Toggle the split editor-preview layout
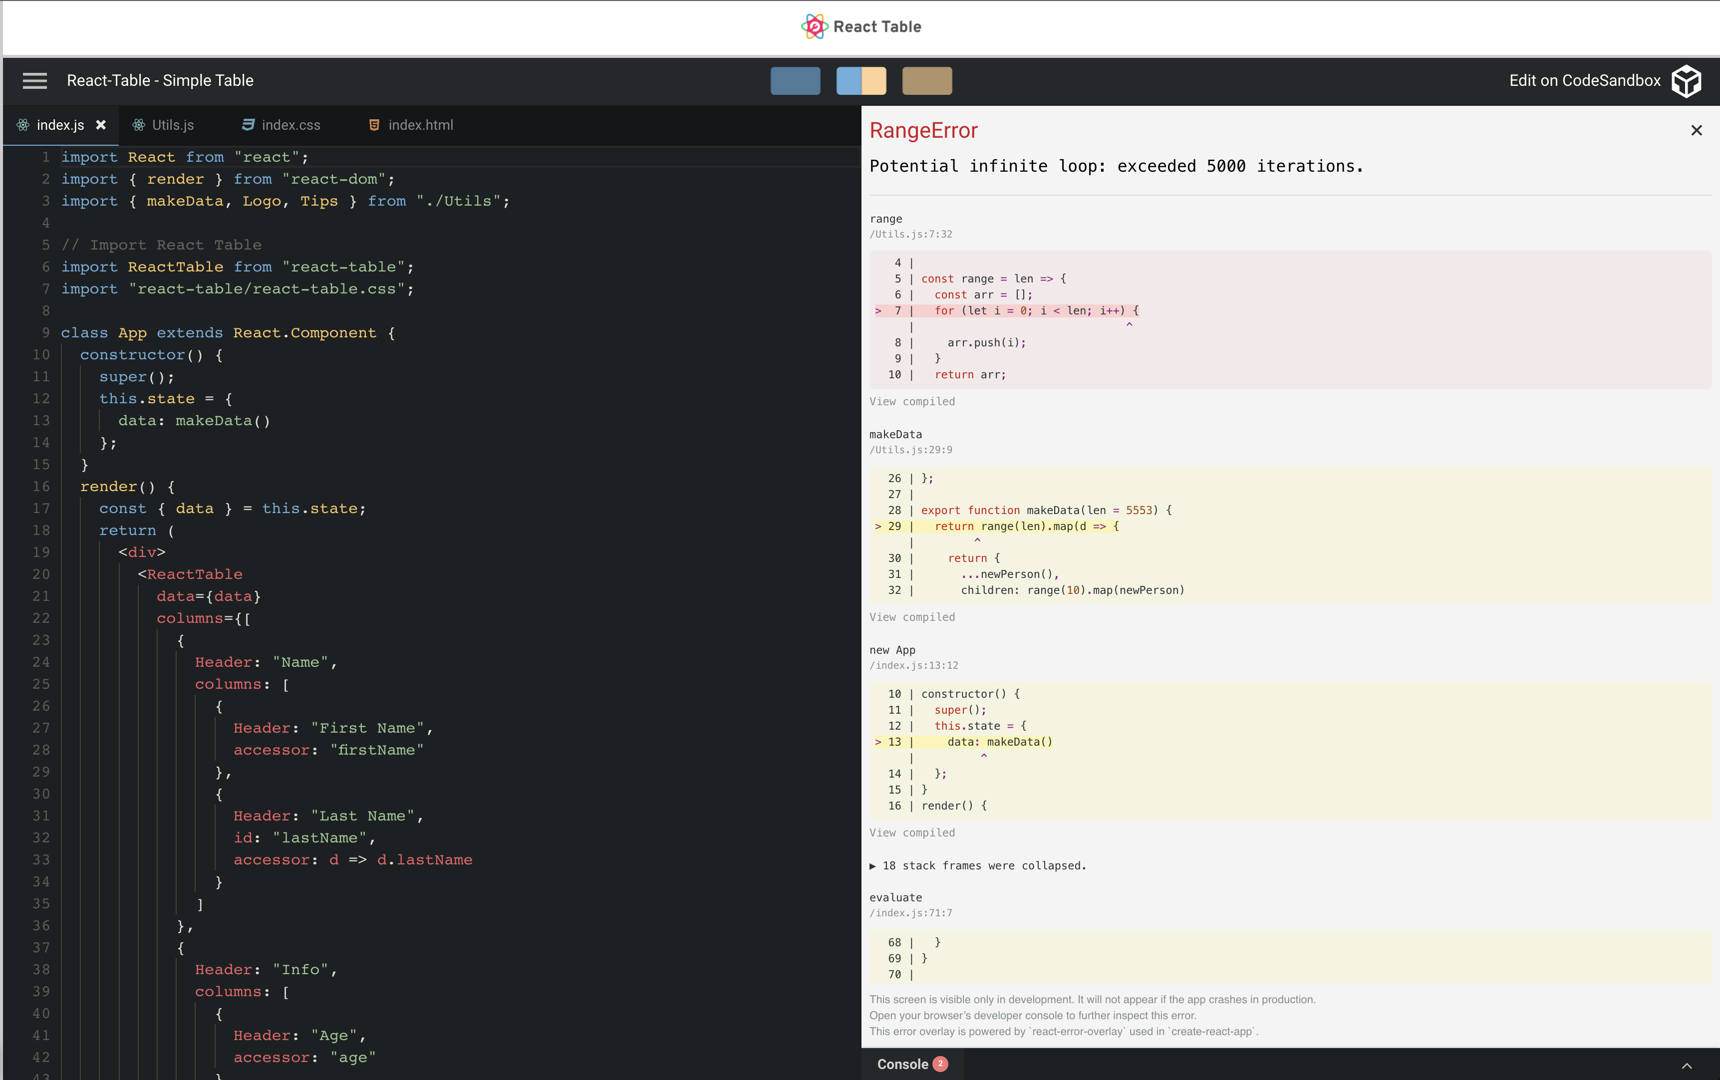 860,81
